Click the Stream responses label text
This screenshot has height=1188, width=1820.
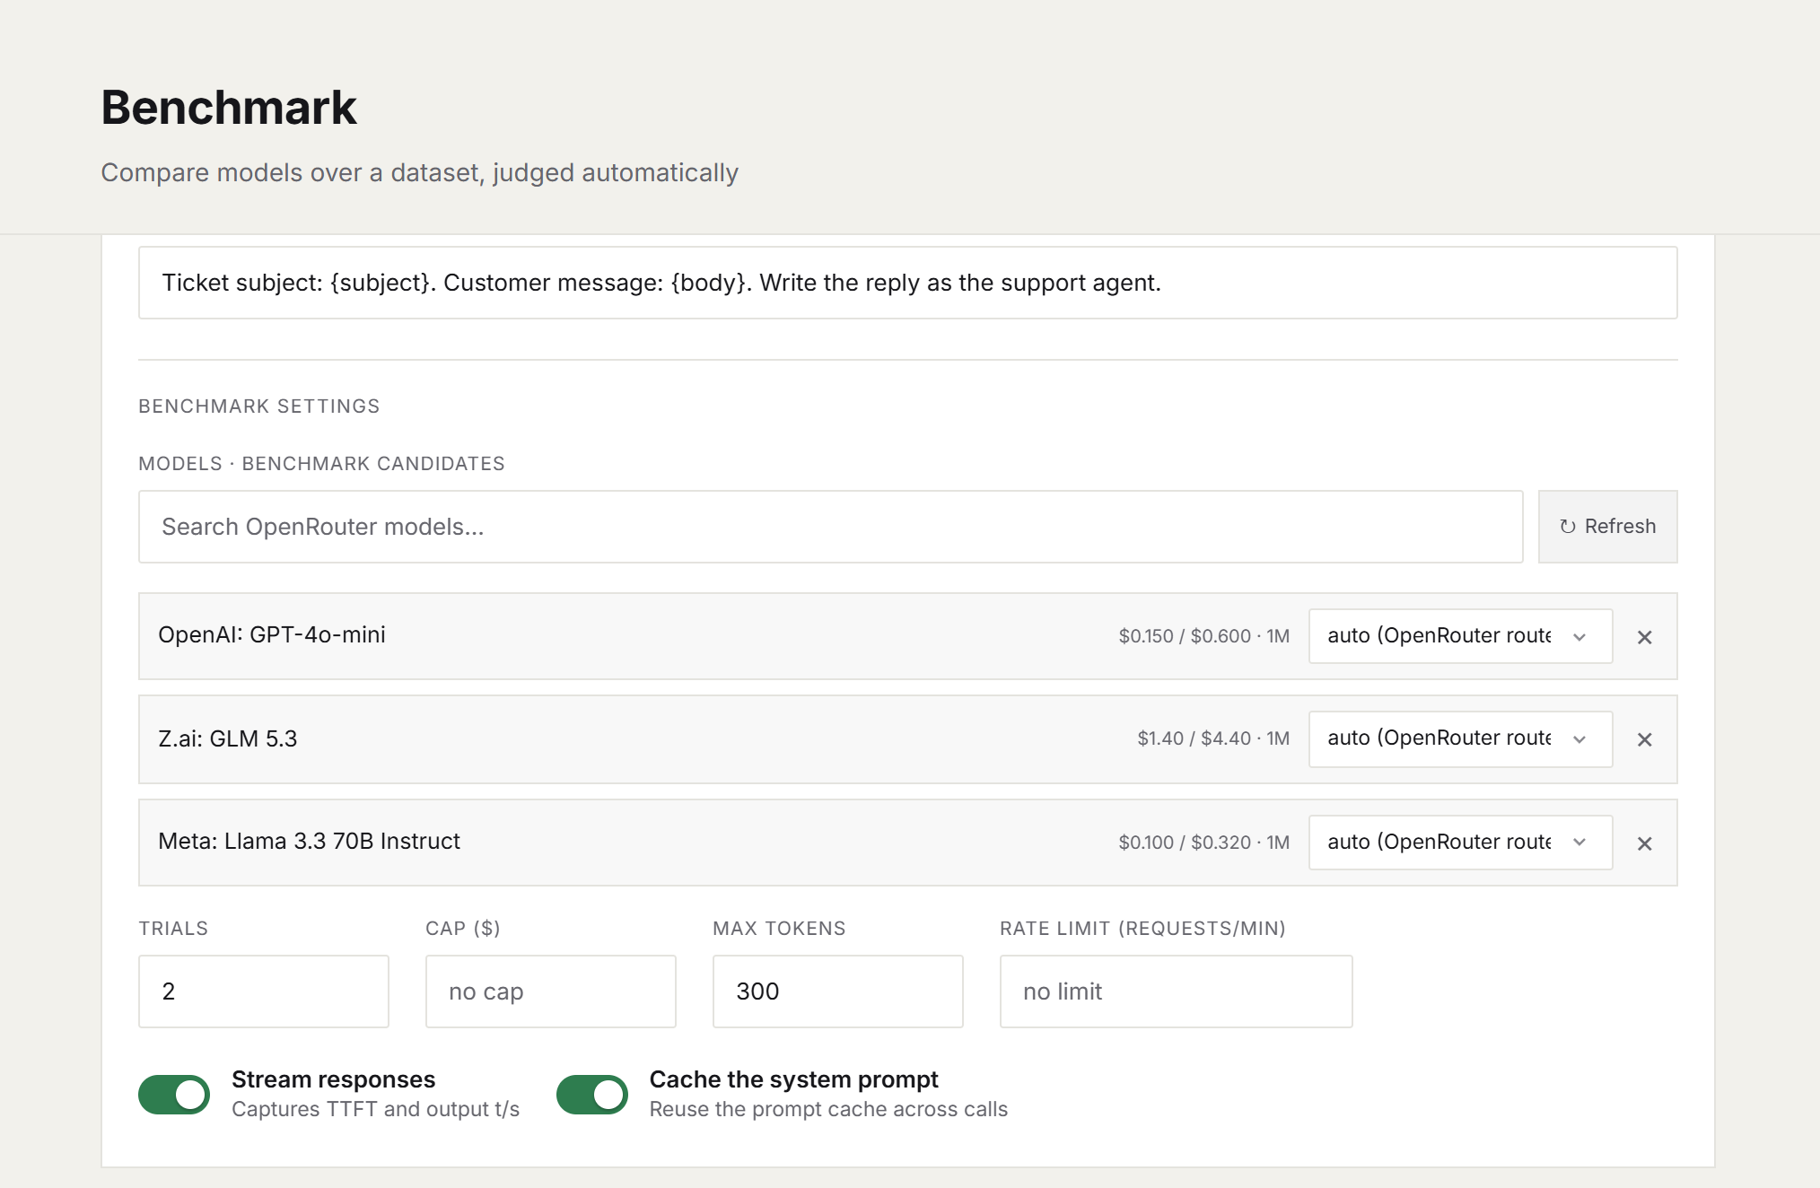[334, 1079]
